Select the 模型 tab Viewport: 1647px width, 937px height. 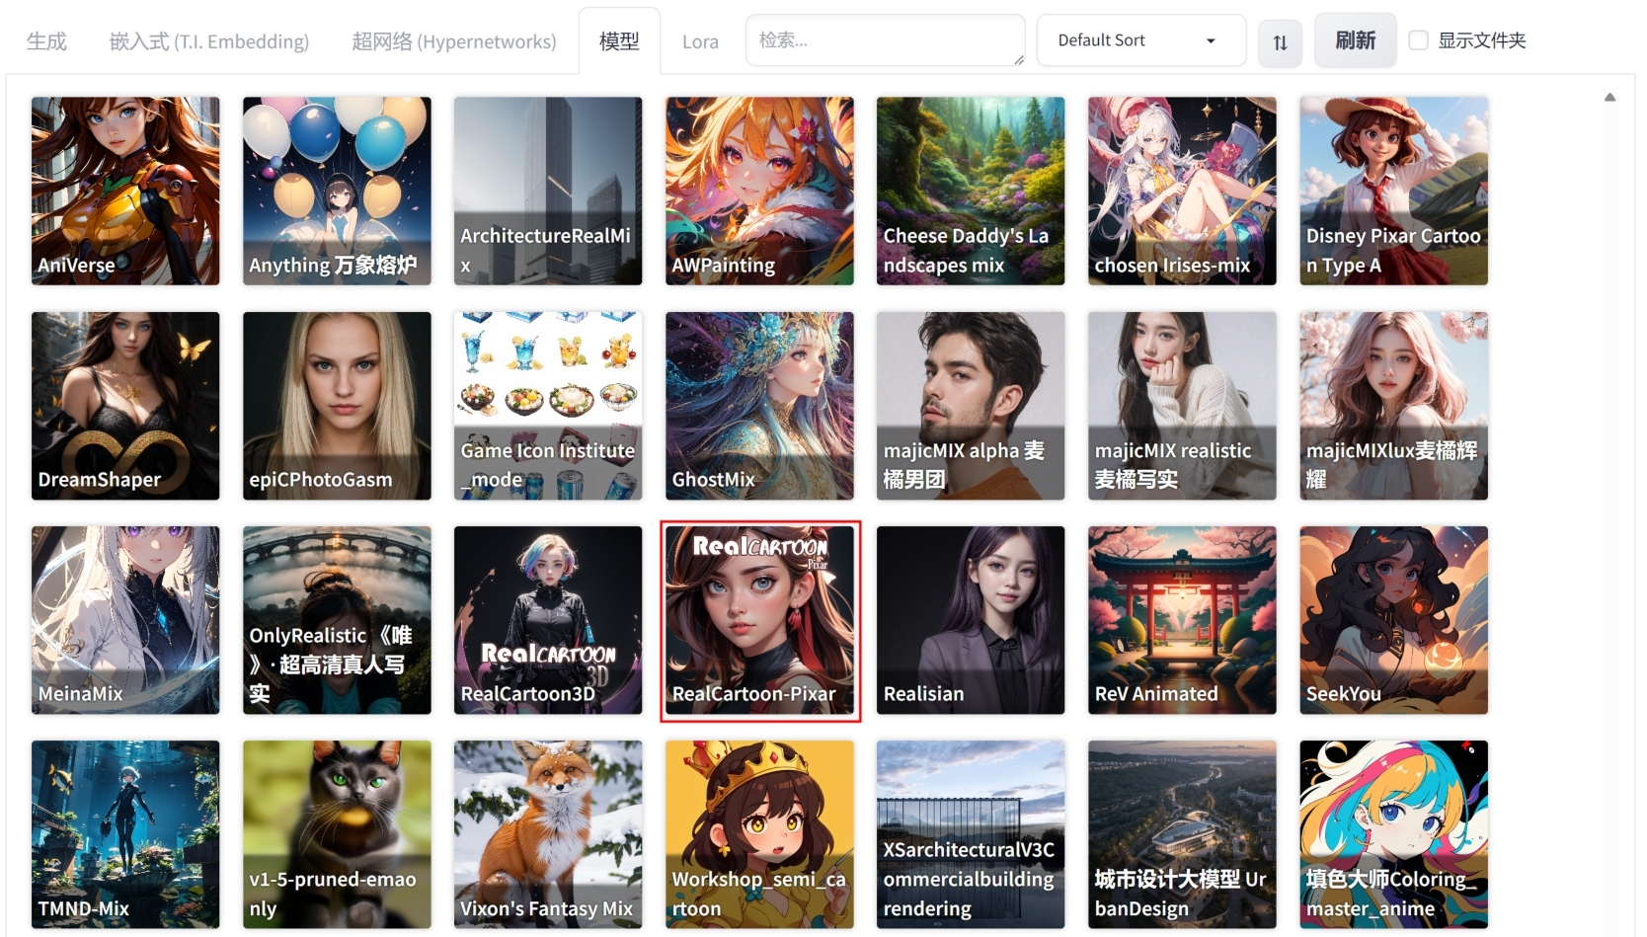point(619,41)
